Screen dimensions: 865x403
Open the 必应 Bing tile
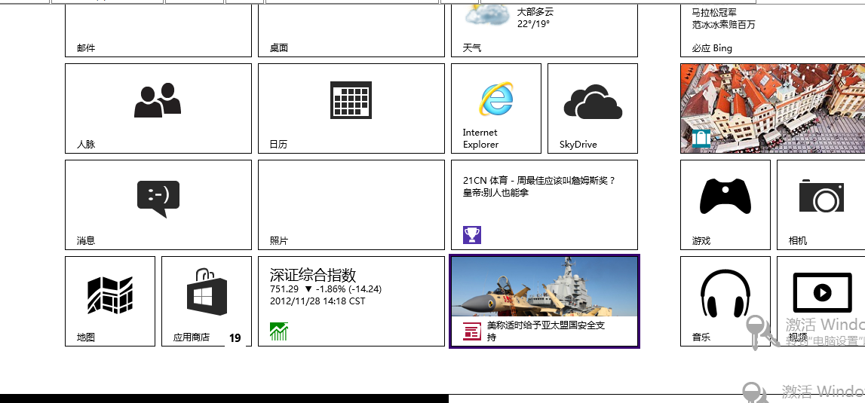(x=772, y=30)
